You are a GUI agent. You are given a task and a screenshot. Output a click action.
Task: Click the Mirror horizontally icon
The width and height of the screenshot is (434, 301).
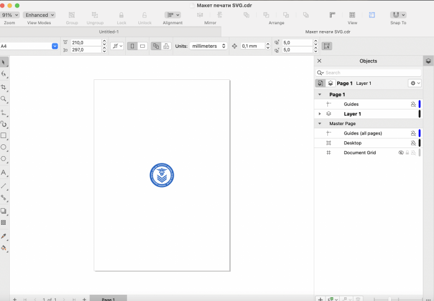coord(200,15)
